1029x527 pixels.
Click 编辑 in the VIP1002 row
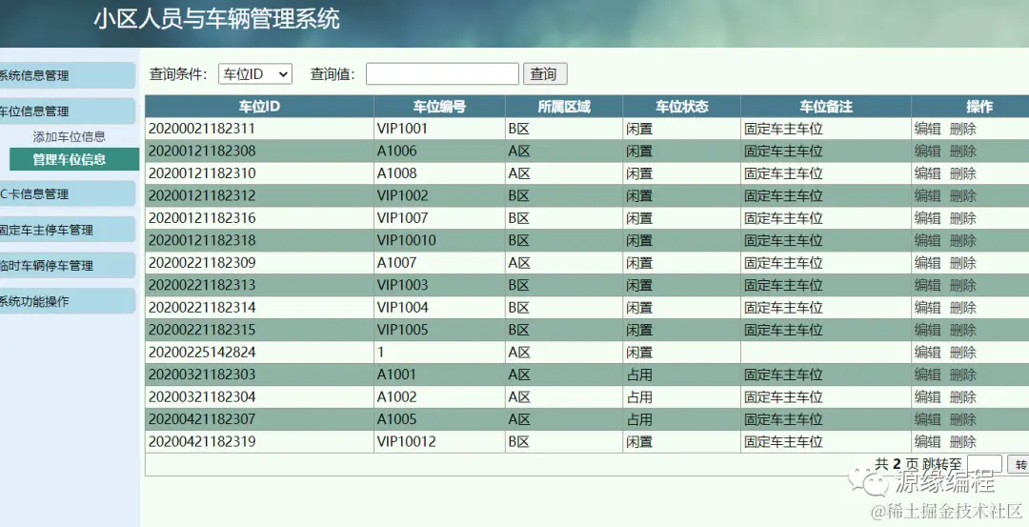tap(927, 195)
